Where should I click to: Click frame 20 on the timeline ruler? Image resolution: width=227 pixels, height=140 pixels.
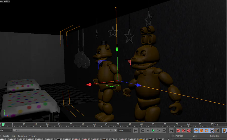click(x=47, y=124)
